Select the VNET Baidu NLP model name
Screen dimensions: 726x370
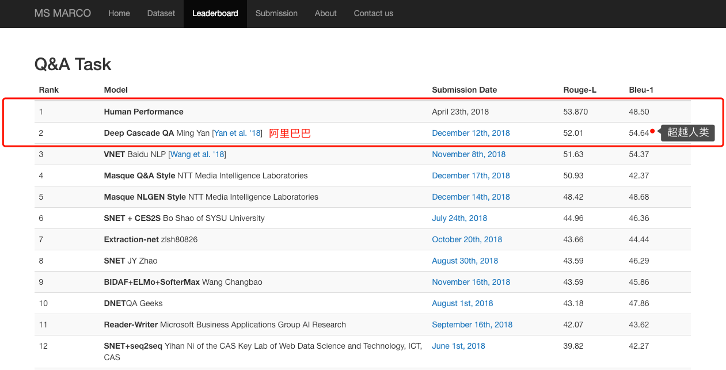click(135, 154)
